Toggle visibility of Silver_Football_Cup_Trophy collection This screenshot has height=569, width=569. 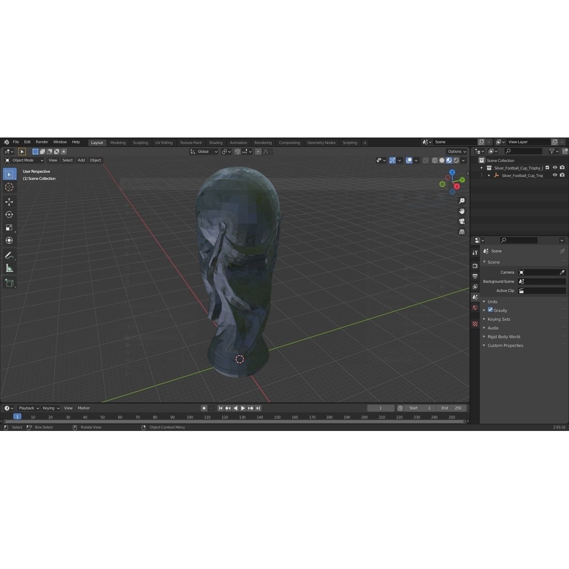tap(555, 168)
